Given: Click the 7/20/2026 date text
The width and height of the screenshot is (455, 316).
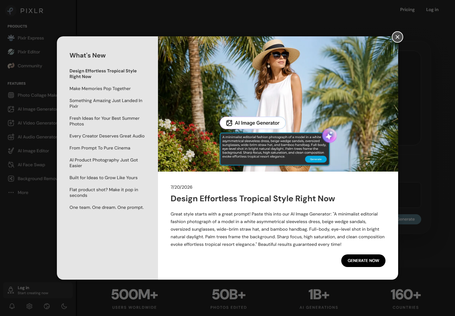Looking at the screenshot, I should click(x=181, y=187).
